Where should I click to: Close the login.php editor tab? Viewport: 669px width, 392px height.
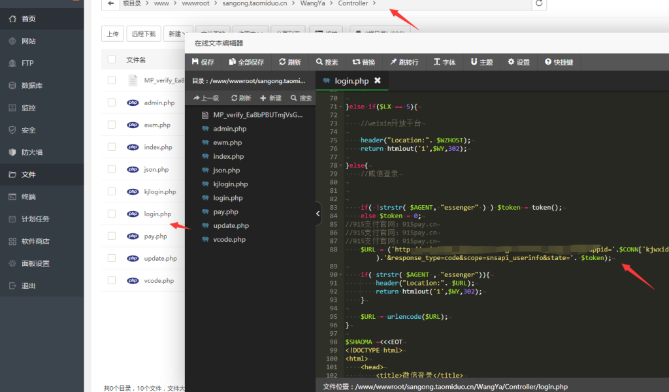378,81
